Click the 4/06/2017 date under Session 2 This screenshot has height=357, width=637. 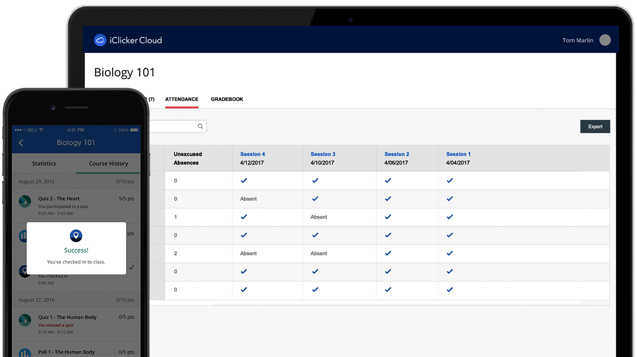point(396,163)
